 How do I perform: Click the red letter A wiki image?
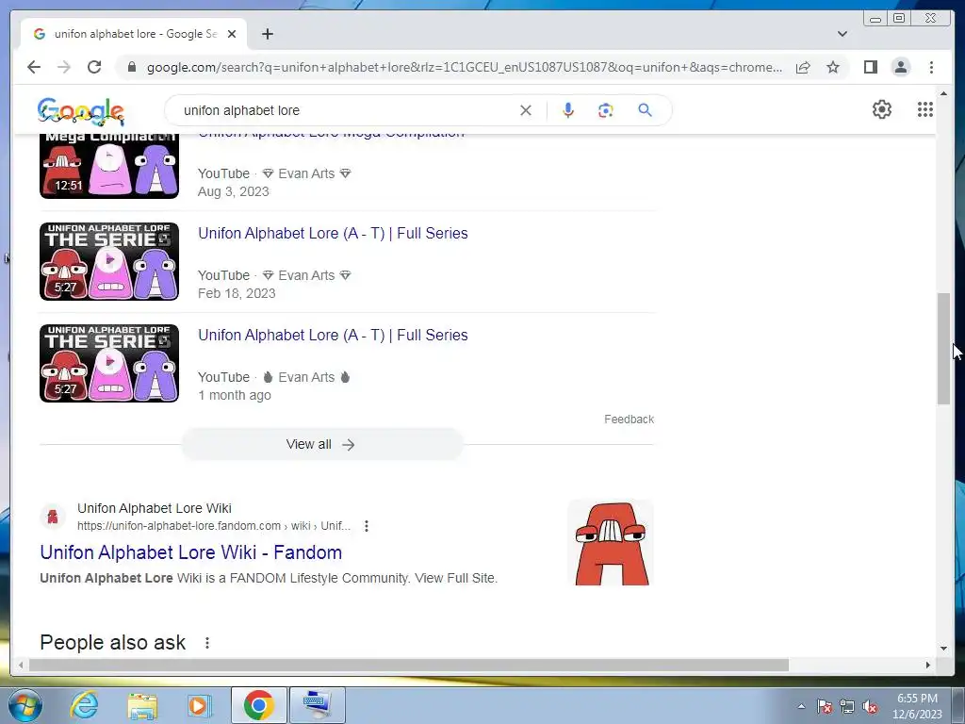(x=611, y=543)
